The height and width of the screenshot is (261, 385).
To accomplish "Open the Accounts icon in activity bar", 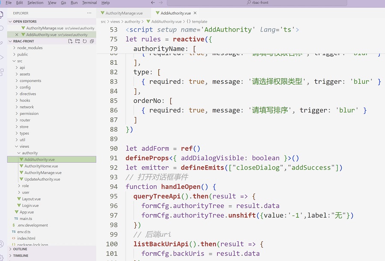I will tap(2, 244).
